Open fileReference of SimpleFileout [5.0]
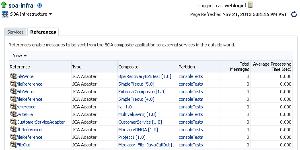Screen dimensions: 300x150 coord(29,84)
